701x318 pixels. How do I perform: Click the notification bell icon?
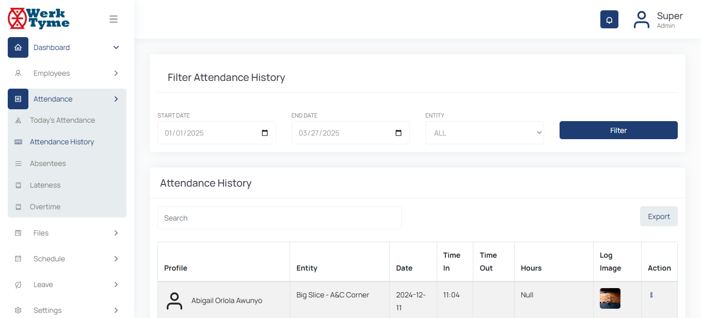point(609,20)
